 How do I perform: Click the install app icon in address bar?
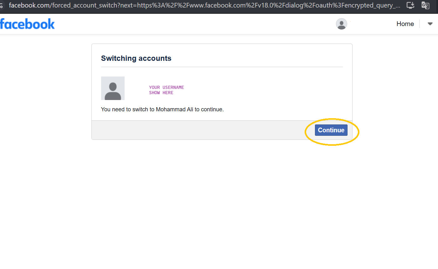(x=410, y=5)
